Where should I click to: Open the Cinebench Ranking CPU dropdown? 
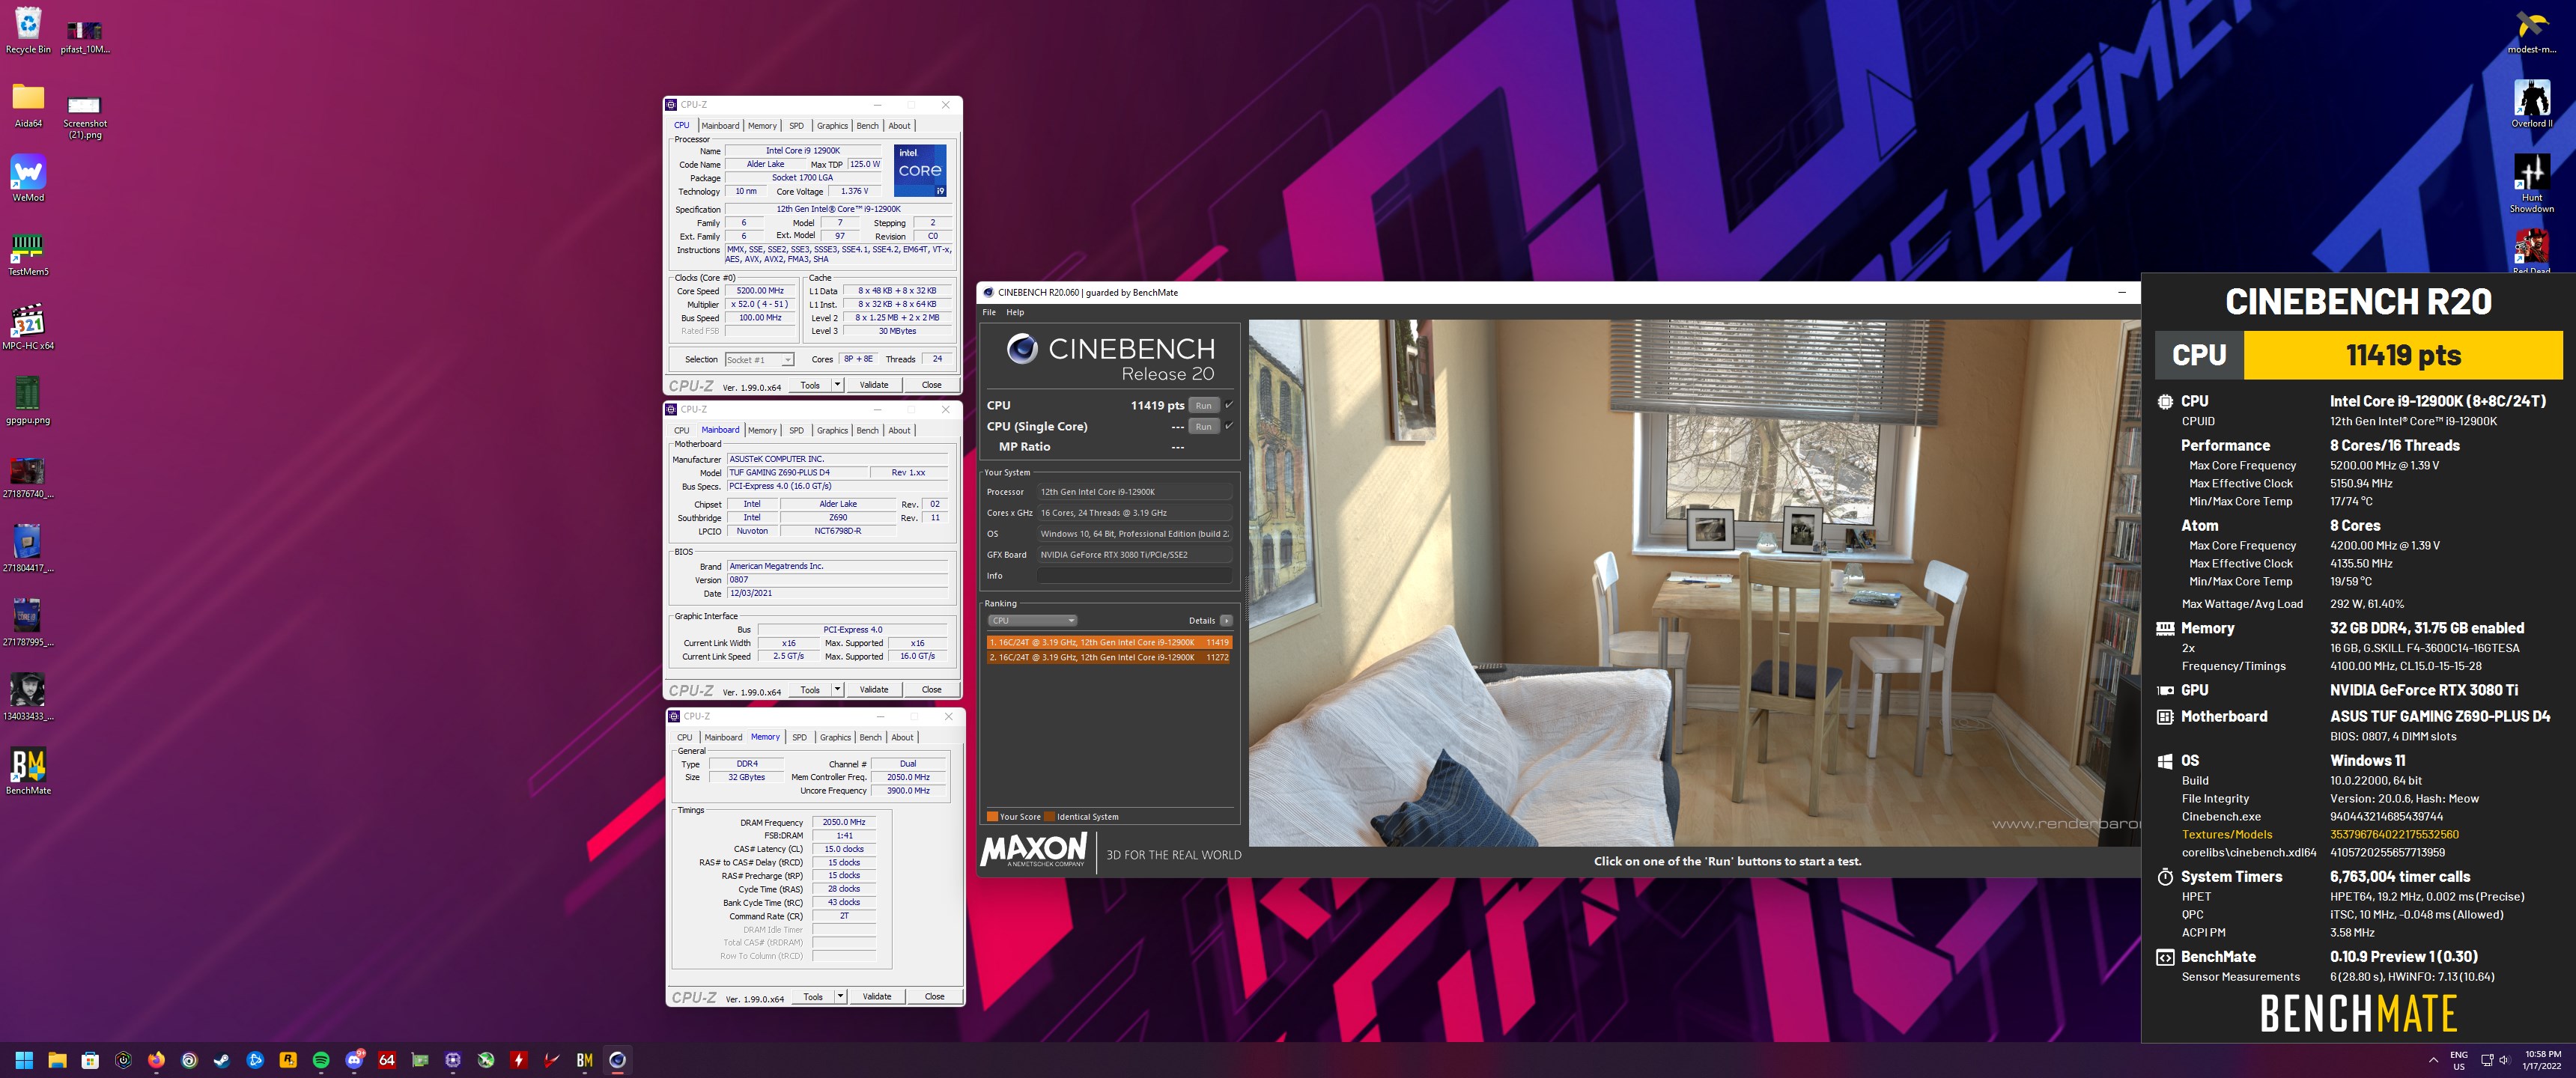1032,621
